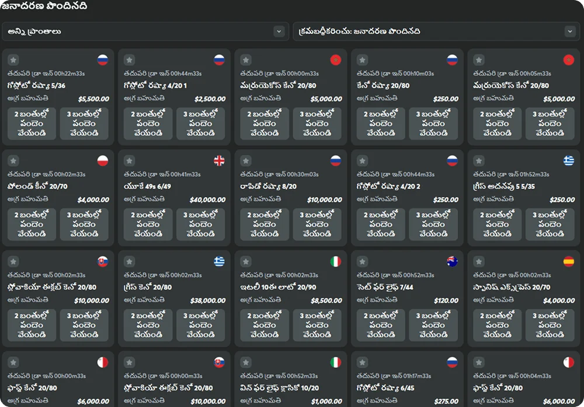The image size is (584, 407).
Task: Click the $8,500.00 top prize value
Action: click(x=326, y=301)
